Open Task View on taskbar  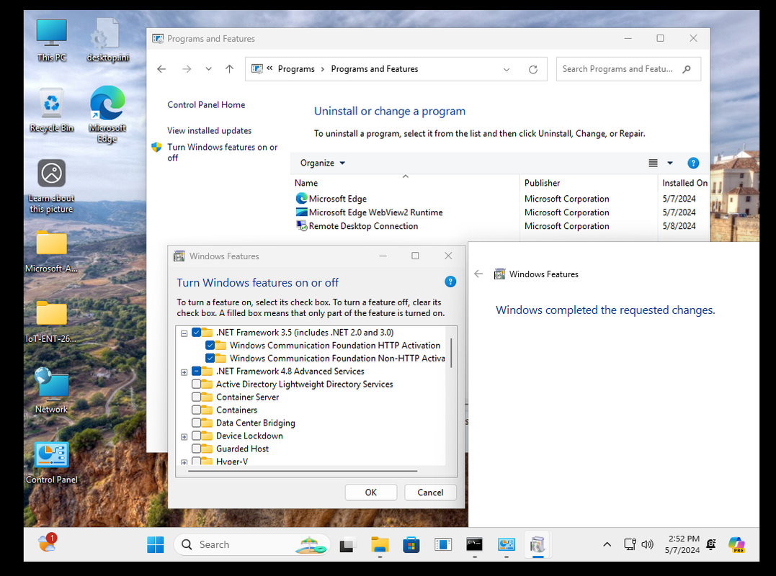tap(348, 544)
